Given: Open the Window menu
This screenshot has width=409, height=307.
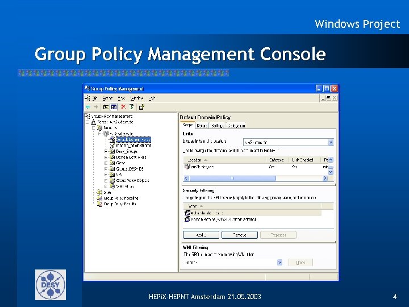Looking at the screenshot, I should point(137,98).
